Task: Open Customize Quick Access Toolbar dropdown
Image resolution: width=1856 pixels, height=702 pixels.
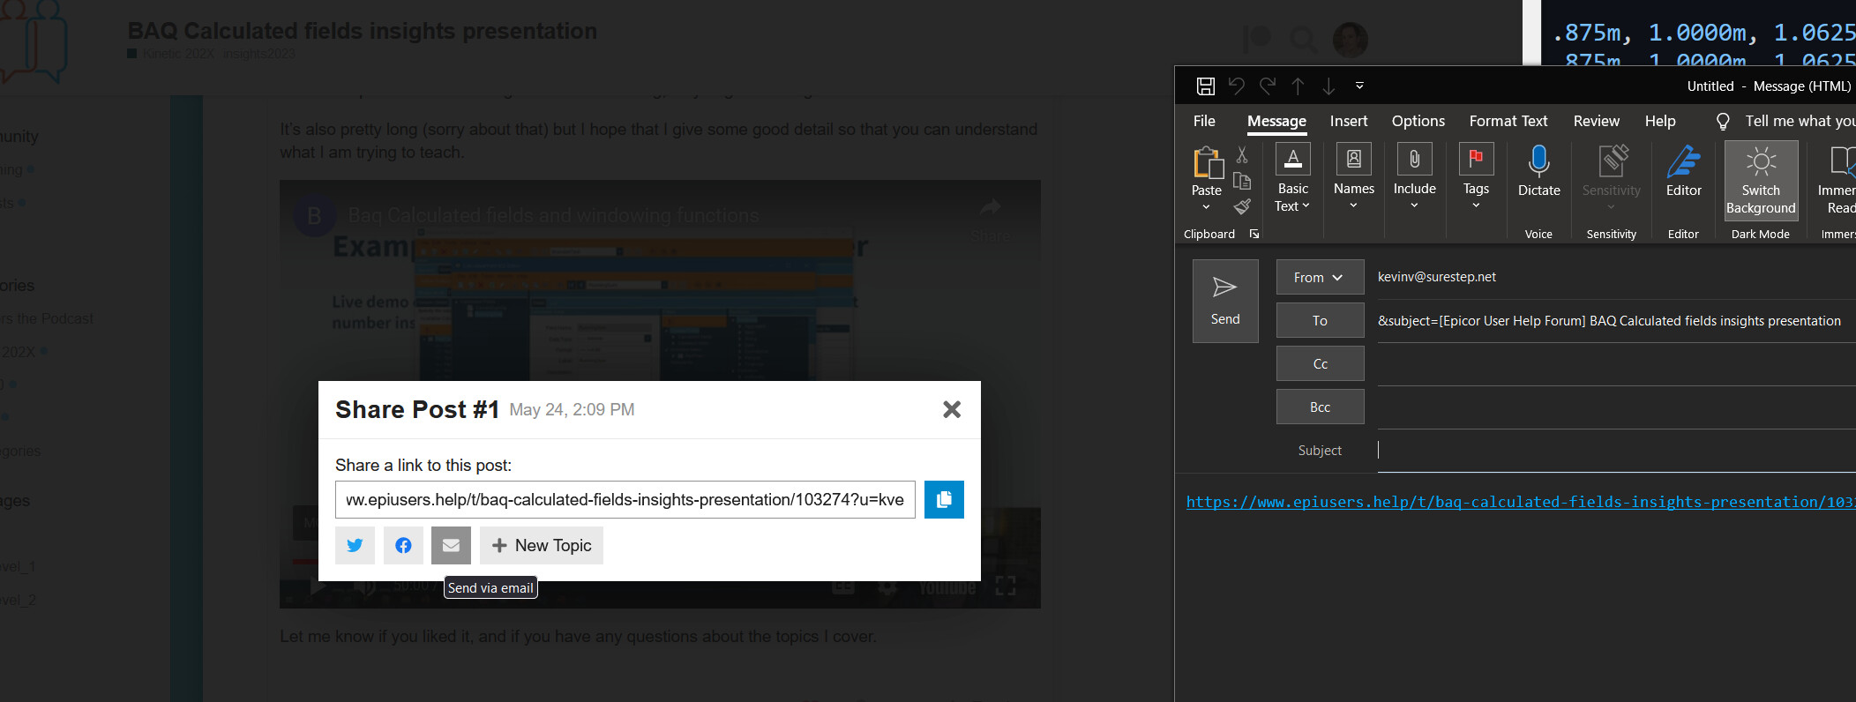Action: [1359, 86]
